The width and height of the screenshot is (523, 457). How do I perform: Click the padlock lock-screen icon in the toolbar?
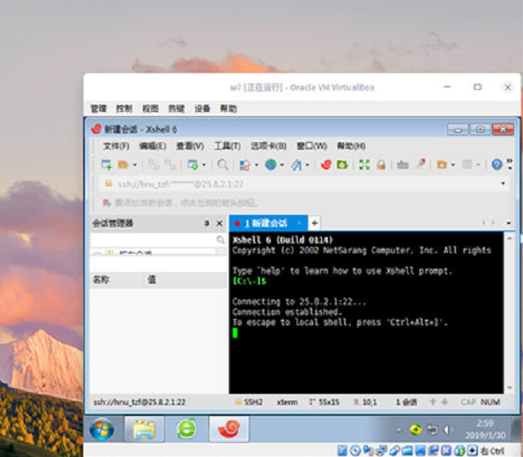381,164
